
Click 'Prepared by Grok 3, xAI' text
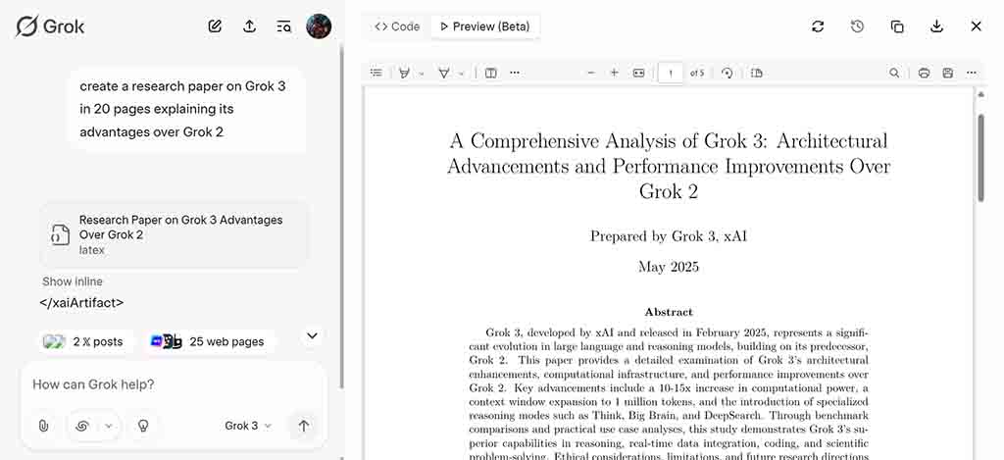(x=669, y=236)
